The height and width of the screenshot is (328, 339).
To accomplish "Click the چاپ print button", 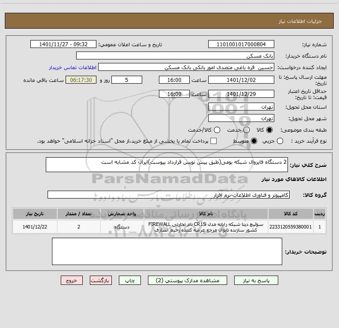I will click(x=130, y=280).
